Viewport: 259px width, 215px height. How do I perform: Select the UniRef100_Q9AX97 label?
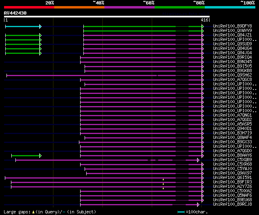tap(232, 173)
